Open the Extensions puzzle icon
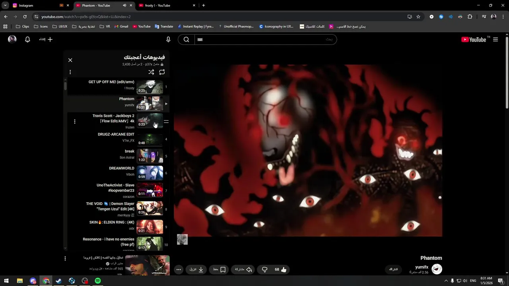509x286 pixels. [470, 17]
